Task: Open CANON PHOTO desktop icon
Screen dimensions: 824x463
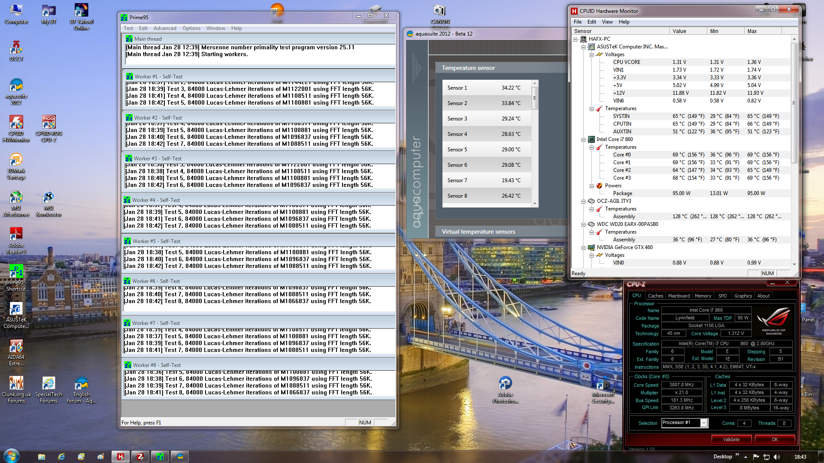Action: (x=440, y=15)
